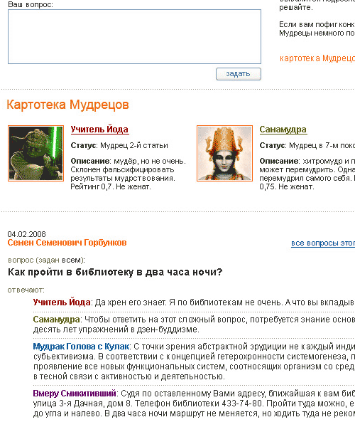Click author name "Семен Семенович Горбунков"

(x=67, y=243)
